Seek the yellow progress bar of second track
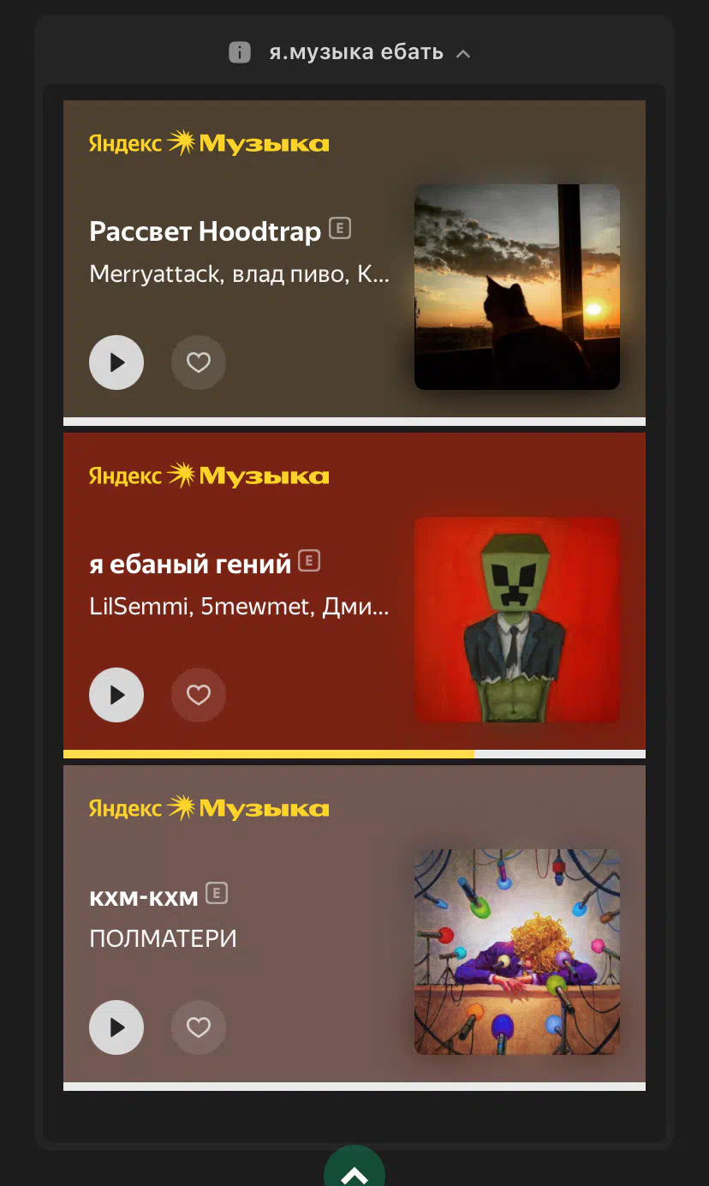Viewport: 709px width, 1186px height. pos(354,754)
